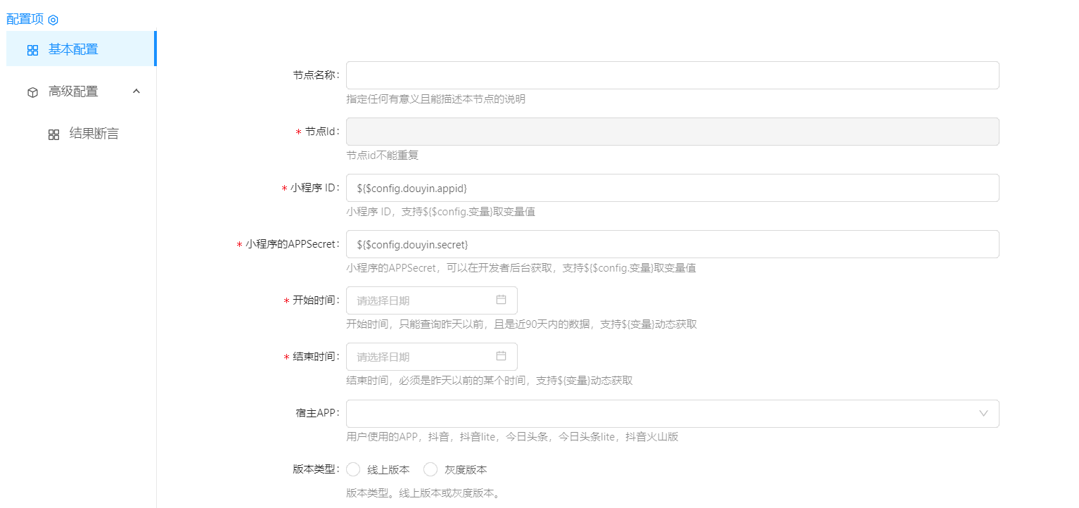Select the 线上版本 radio button

[x=353, y=469]
